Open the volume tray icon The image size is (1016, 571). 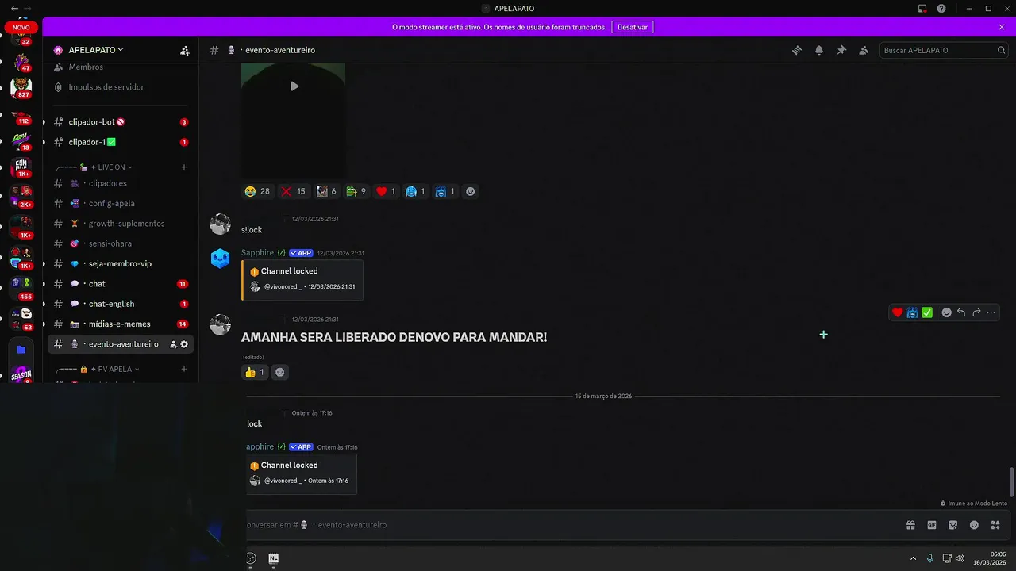960,558
